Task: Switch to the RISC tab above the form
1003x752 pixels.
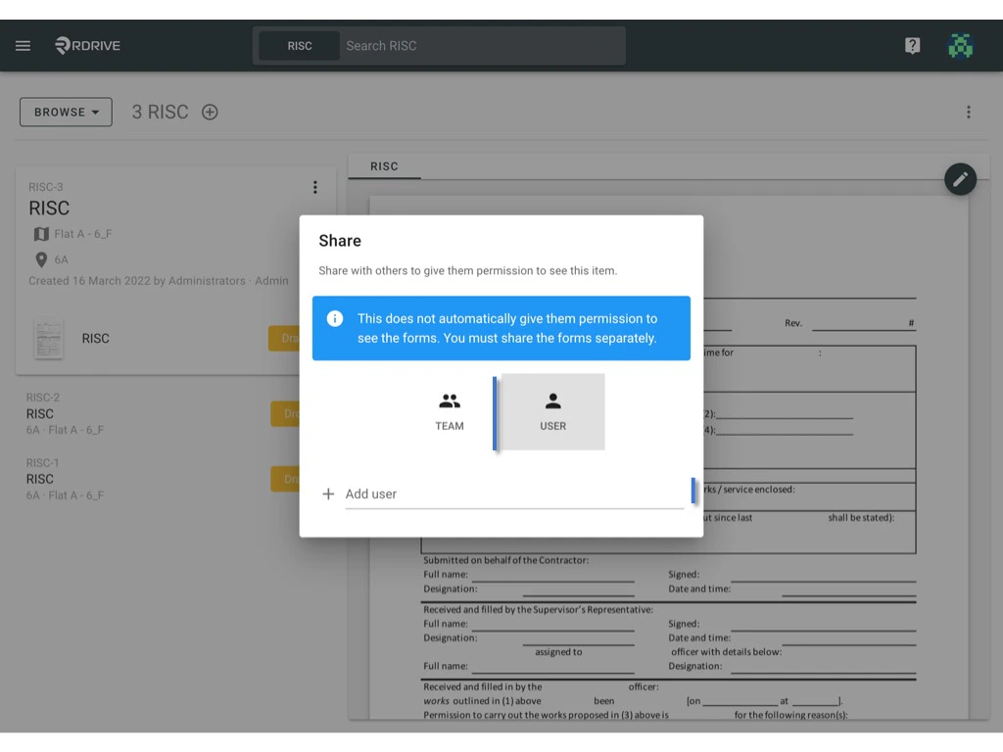Action: [384, 166]
